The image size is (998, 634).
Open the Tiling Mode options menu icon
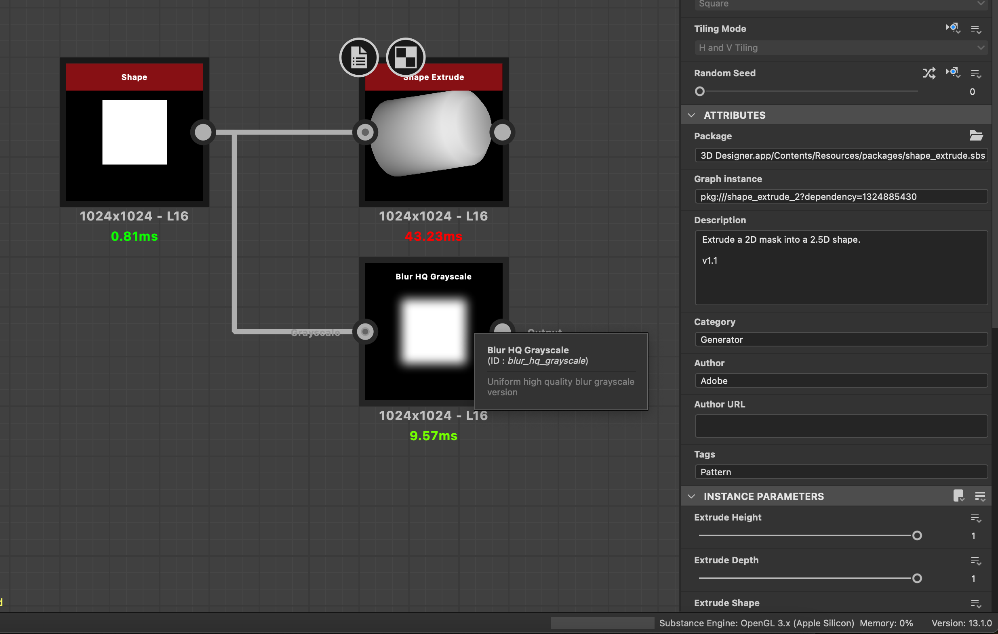click(976, 29)
